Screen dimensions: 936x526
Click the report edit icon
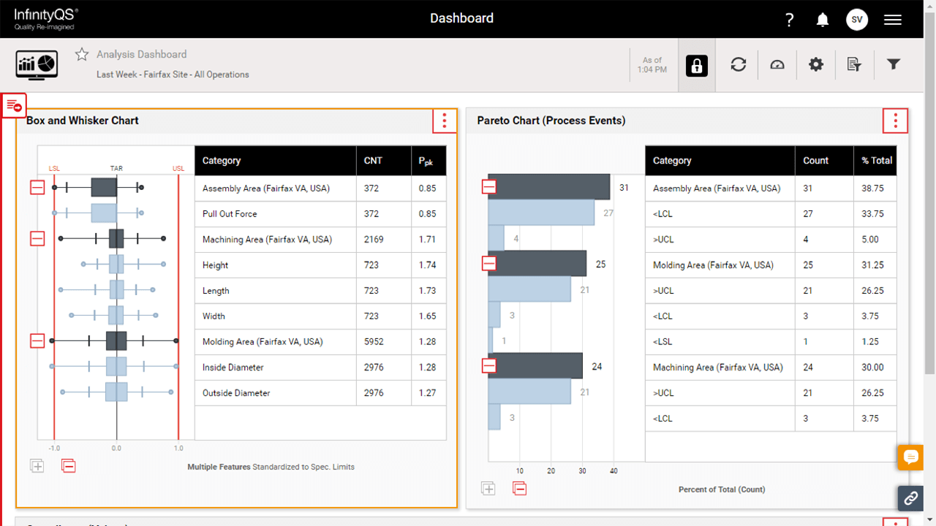(x=854, y=65)
